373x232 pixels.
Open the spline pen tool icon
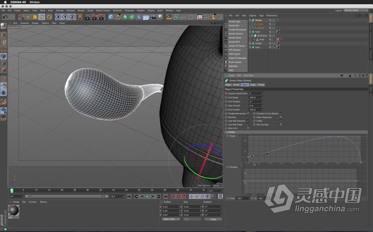(x=118, y=17)
